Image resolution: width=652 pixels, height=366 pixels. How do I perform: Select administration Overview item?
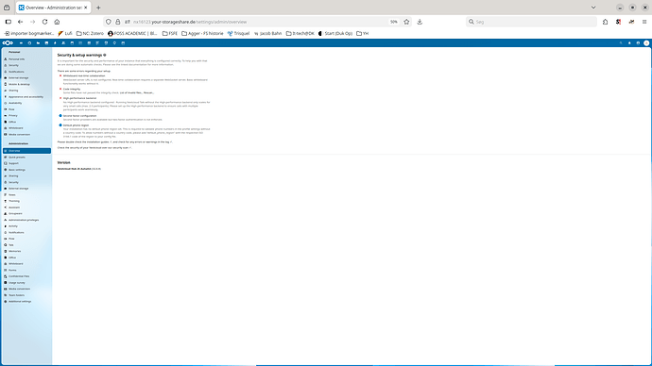click(x=26, y=151)
